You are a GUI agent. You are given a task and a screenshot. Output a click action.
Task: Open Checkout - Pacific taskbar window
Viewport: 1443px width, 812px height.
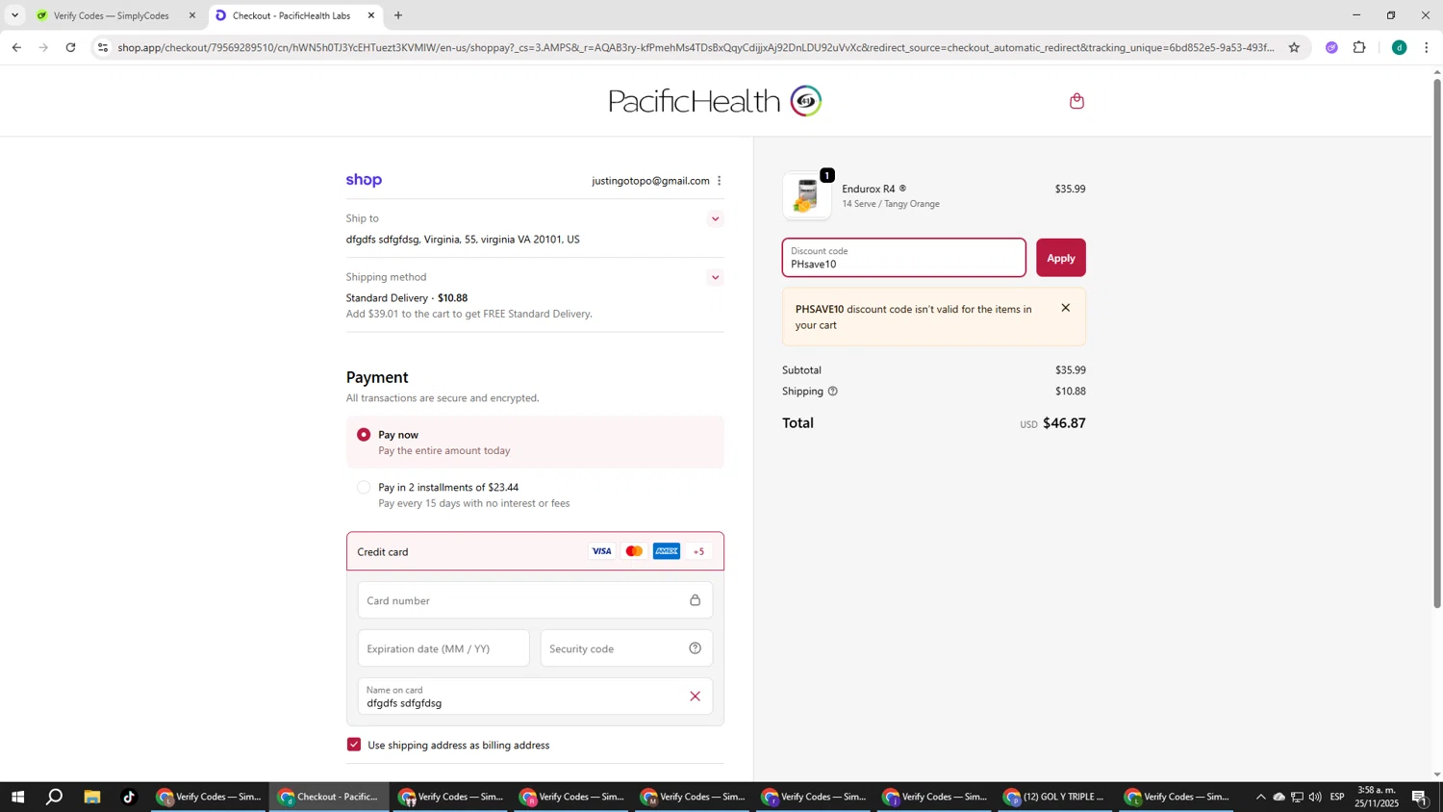(x=330, y=797)
